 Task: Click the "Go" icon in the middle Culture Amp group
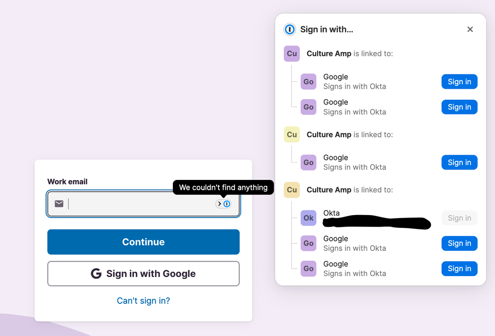[308, 163]
